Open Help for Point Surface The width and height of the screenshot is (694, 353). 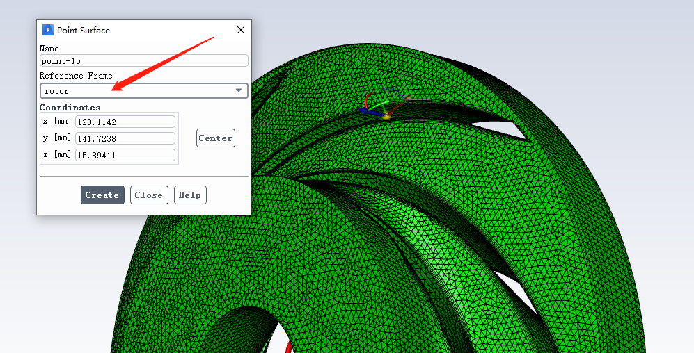coord(189,195)
